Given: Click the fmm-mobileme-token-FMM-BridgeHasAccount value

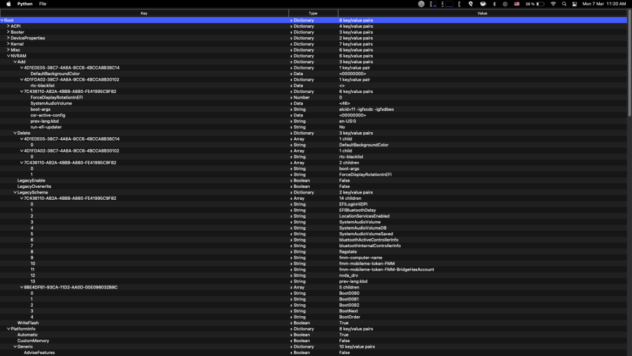Looking at the screenshot, I should (x=386, y=269).
